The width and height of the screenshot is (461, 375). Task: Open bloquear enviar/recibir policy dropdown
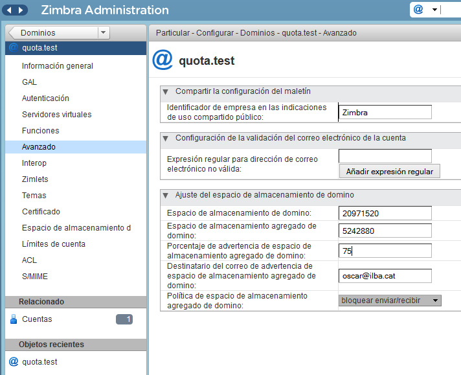point(390,301)
